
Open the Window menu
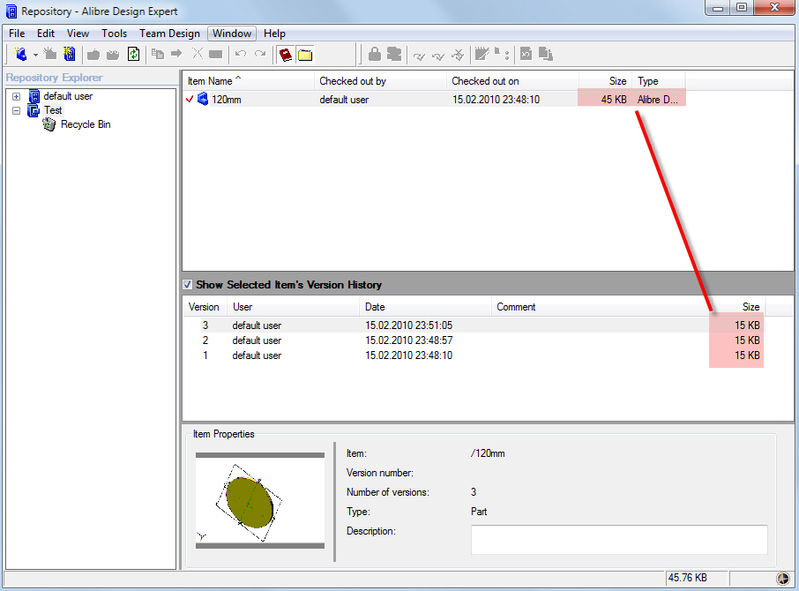click(232, 34)
